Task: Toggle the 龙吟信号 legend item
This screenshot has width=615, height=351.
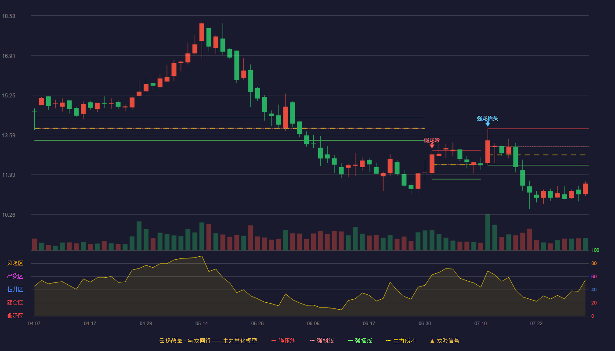Action: pyautogui.click(x=445, y=340)
